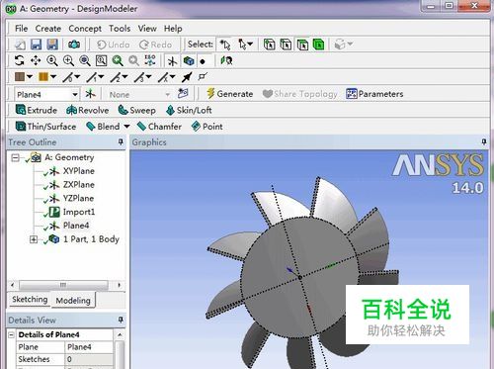Screen dimensions: 494x369
Task: Click the Skin/Loft tool
Action: pos(189,110)
